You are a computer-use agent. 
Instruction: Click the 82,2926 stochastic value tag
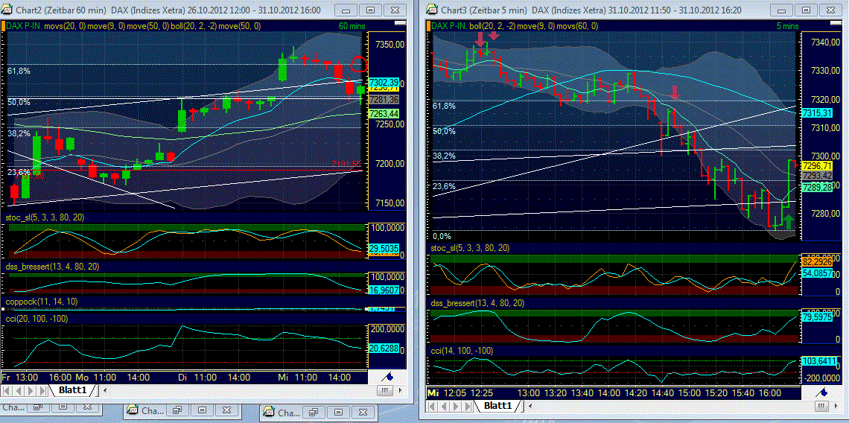816,262
